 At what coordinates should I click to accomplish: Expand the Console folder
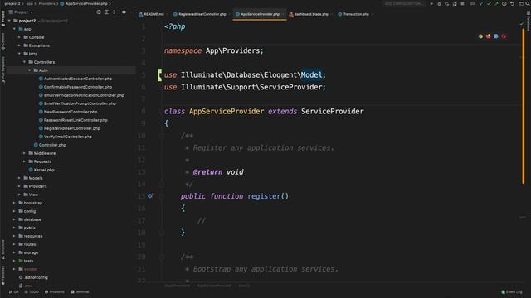click(19, 37)
